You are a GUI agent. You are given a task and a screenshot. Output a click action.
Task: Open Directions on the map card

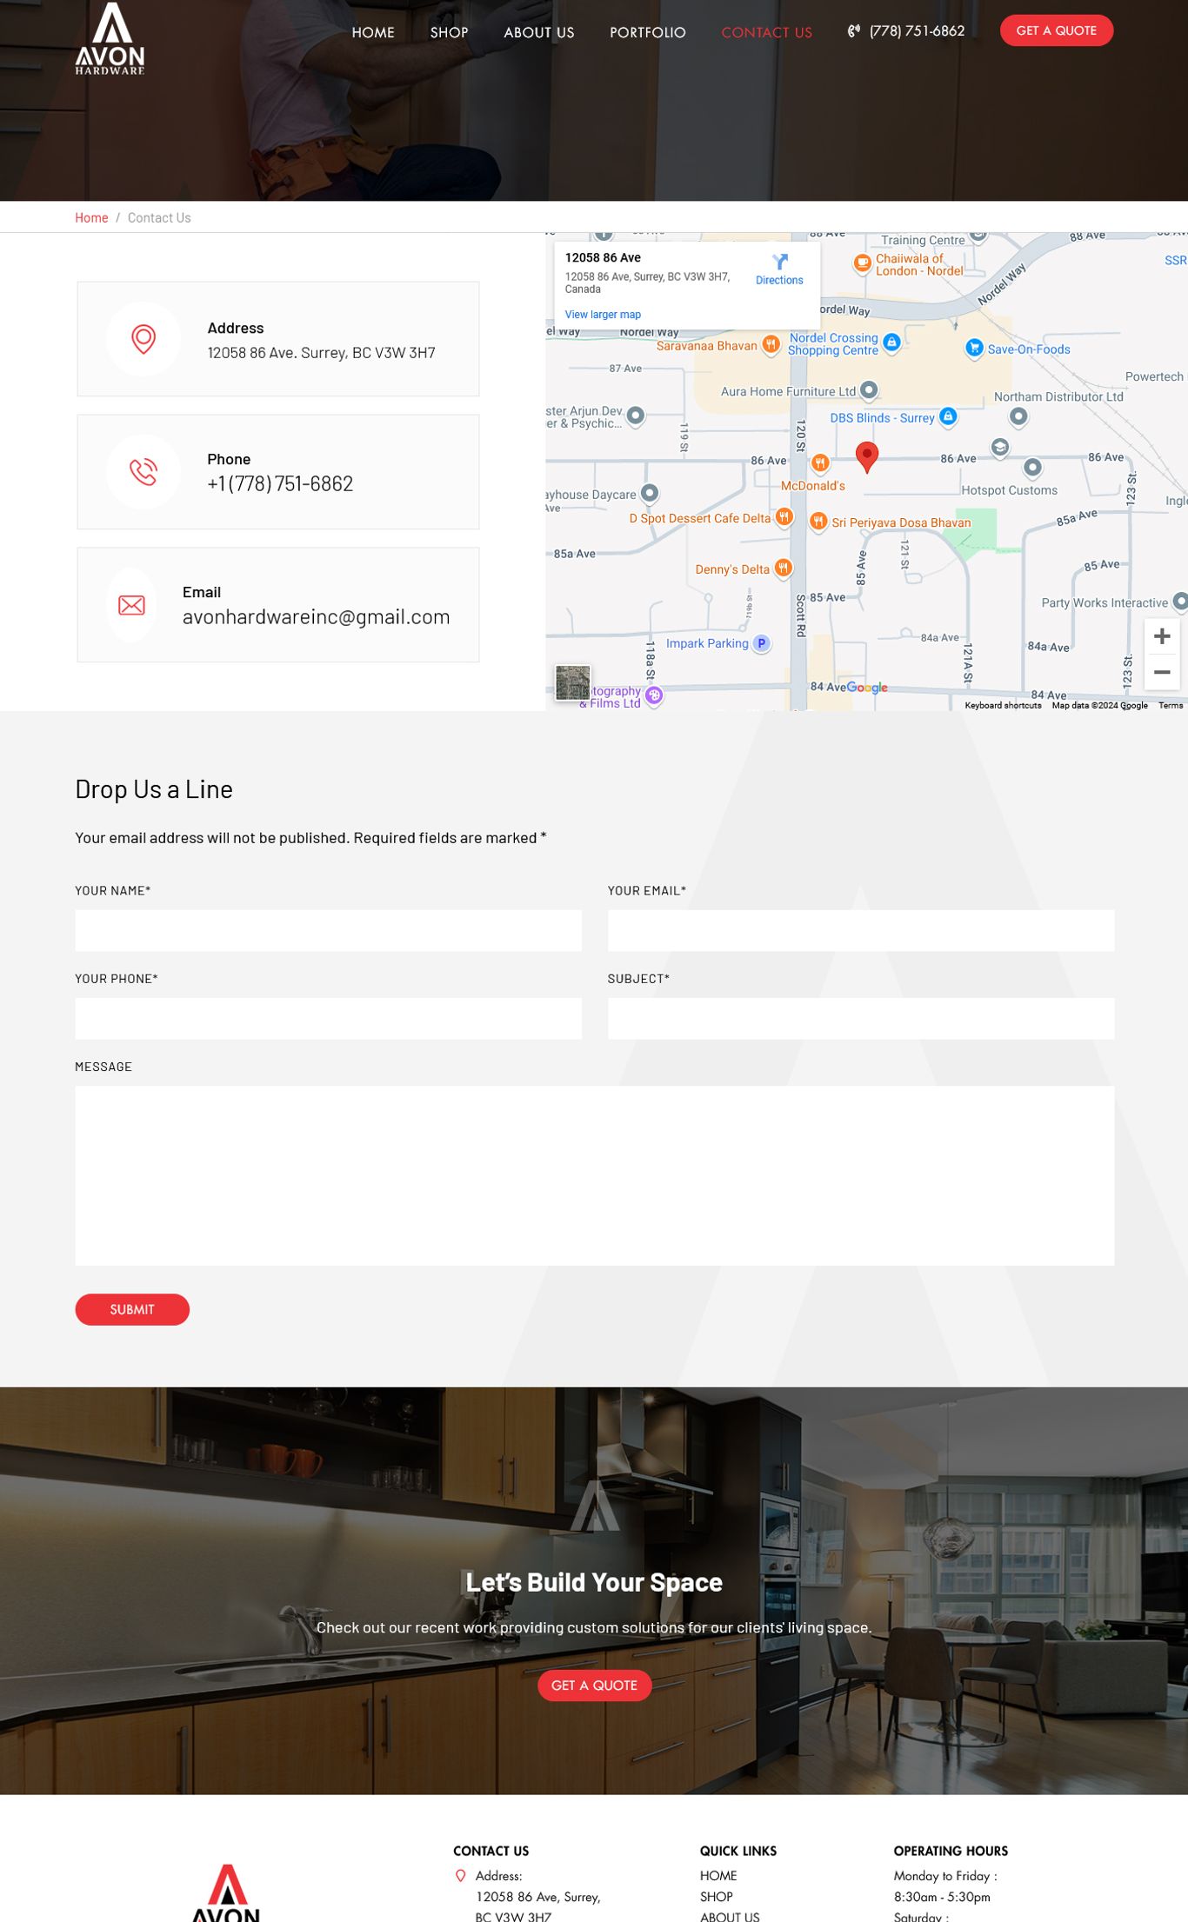[x=779, y=269]
